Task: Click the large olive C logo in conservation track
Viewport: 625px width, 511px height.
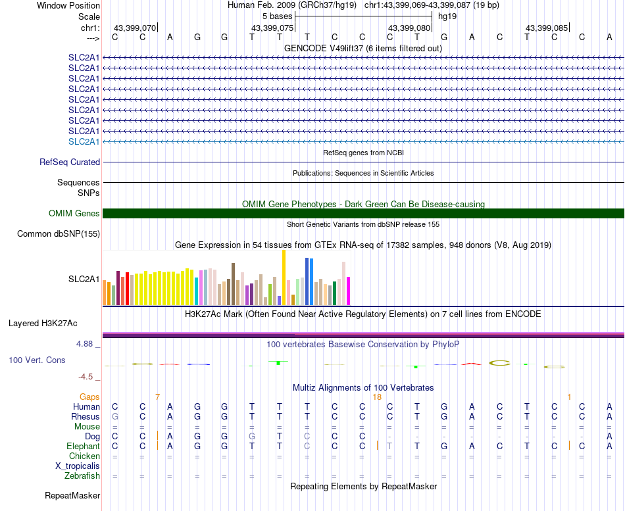Action: point(500,363)
